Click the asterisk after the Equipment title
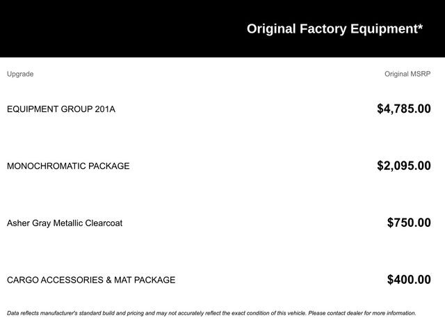Image resolution: width=445 pixels, height=334 pixels. click(x=420, y=28)
